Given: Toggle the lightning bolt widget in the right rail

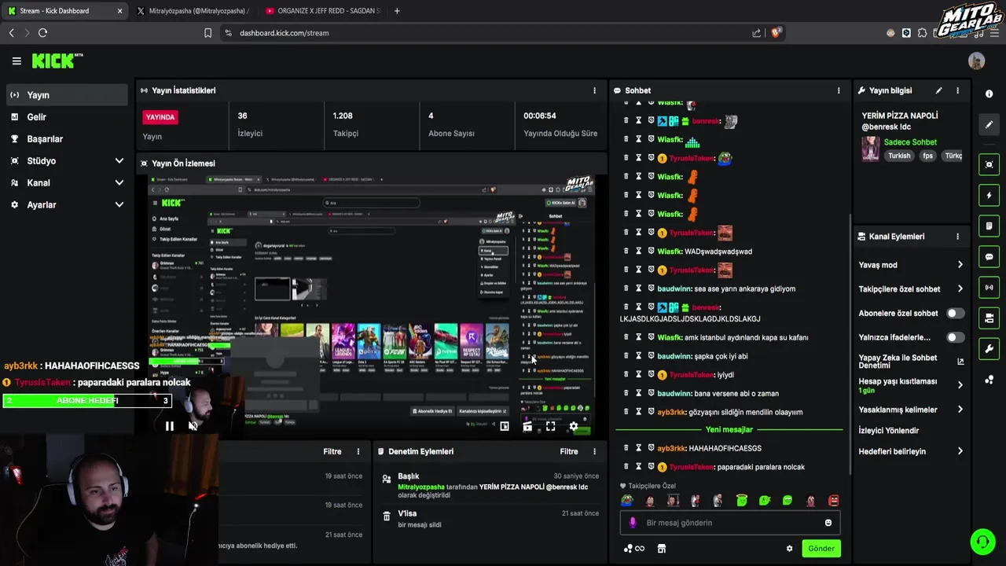Looking at the screenshot, I should 989,195.
